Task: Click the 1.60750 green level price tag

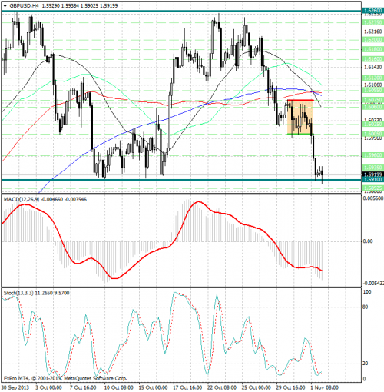Action: (372, 100)
